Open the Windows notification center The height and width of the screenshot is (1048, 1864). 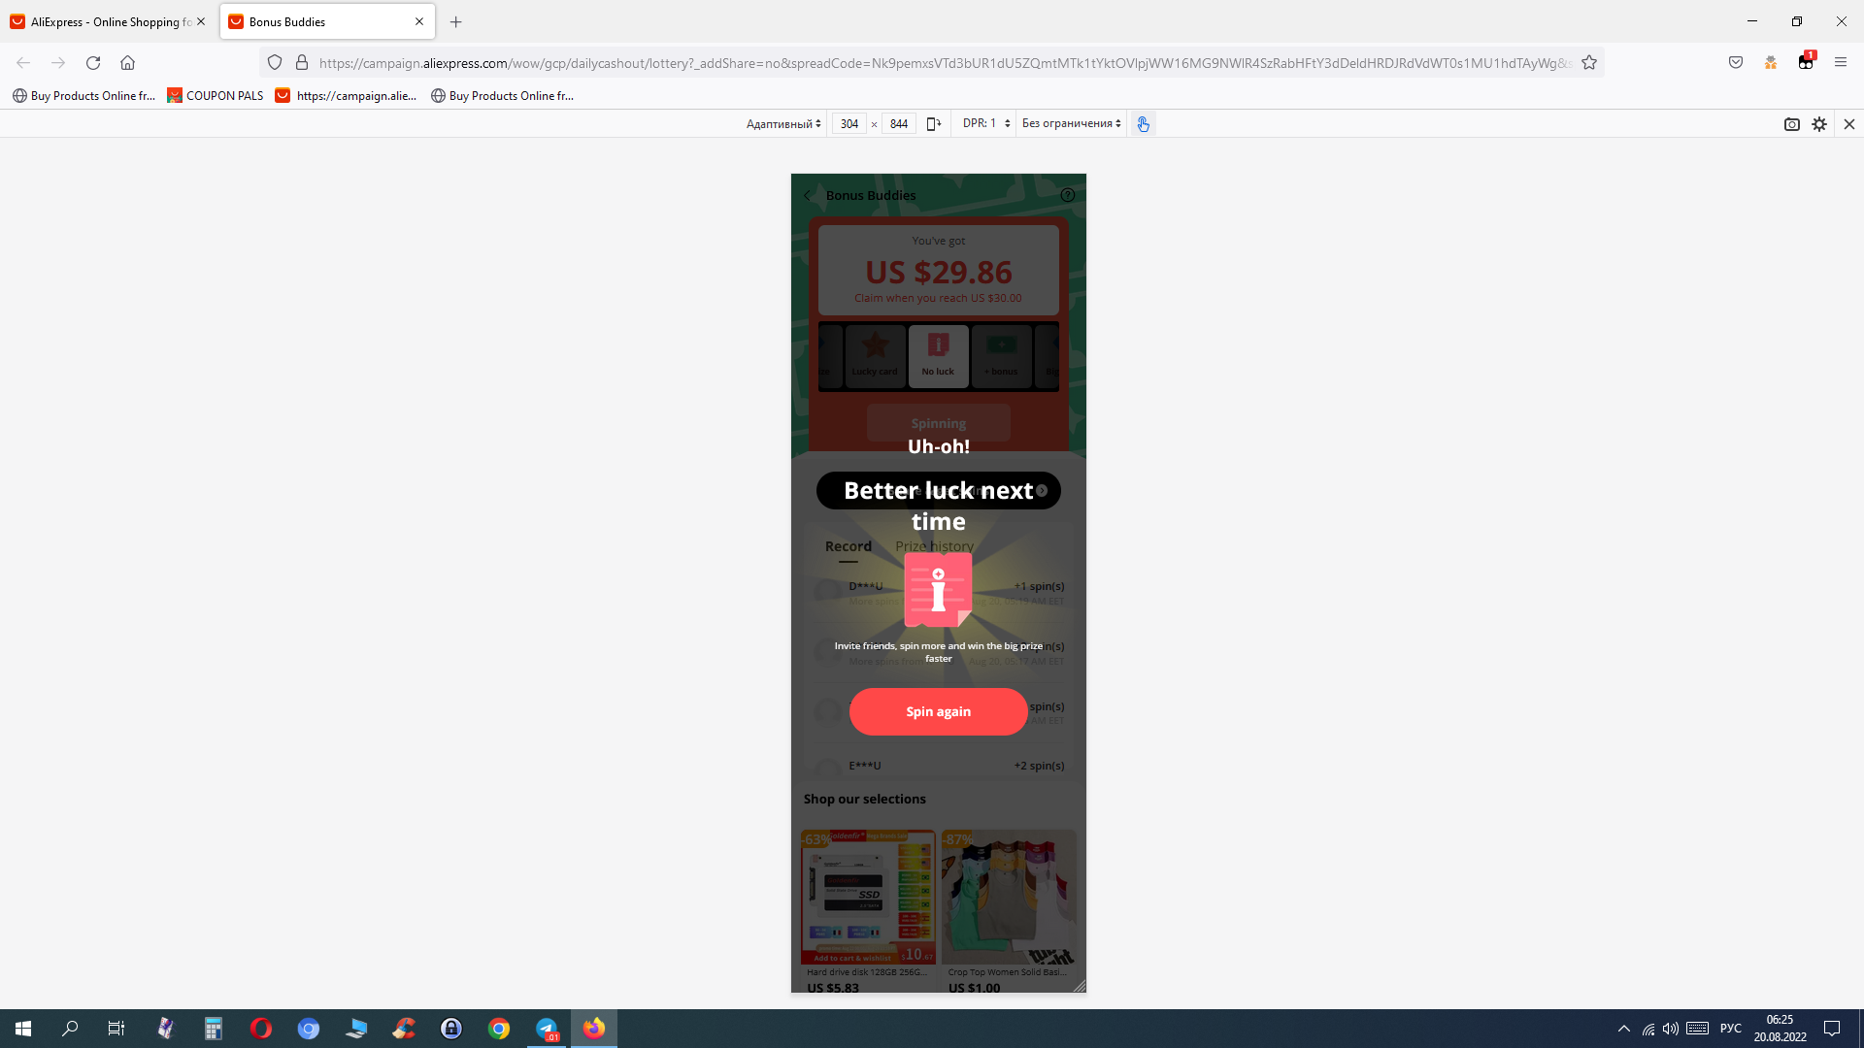coord(1832,1029)
